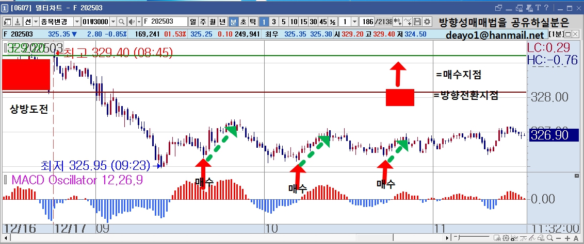This screenshot has width=584, height=244.
Task: Click the chart zoom slider handle
Action: (x=458, y=237)
